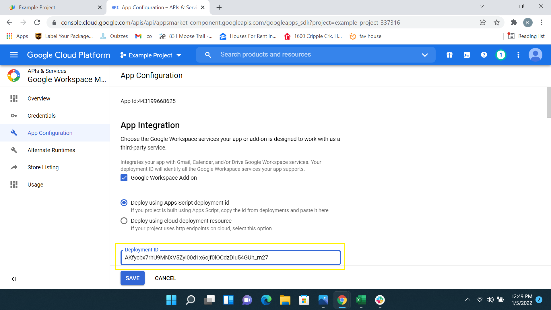Open the Example Project selector dropdown

point(151,55)
